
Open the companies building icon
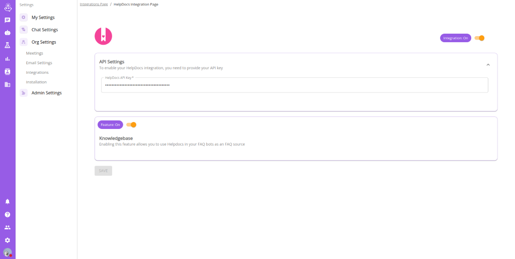(x=8, y=84)
